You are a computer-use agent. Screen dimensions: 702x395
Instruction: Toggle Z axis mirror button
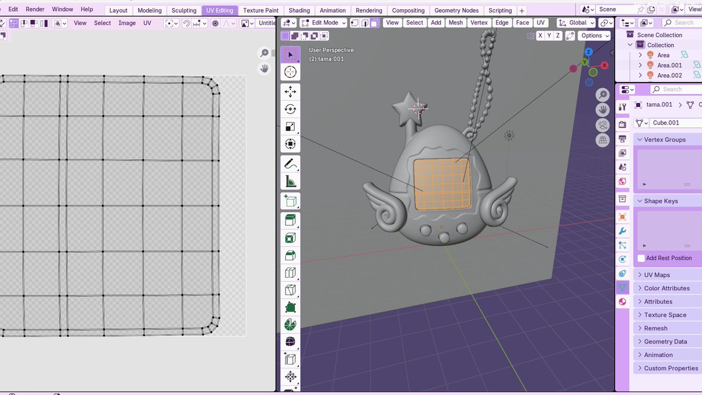[558, 36]
